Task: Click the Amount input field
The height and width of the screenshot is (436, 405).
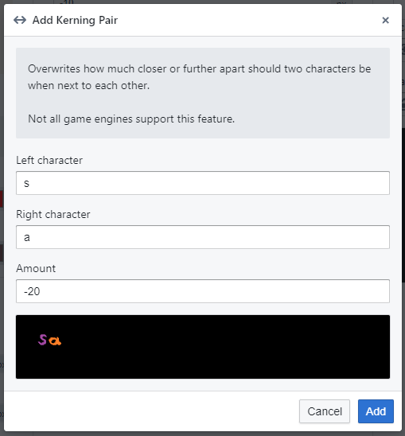Action: click(x=203, y=291)
